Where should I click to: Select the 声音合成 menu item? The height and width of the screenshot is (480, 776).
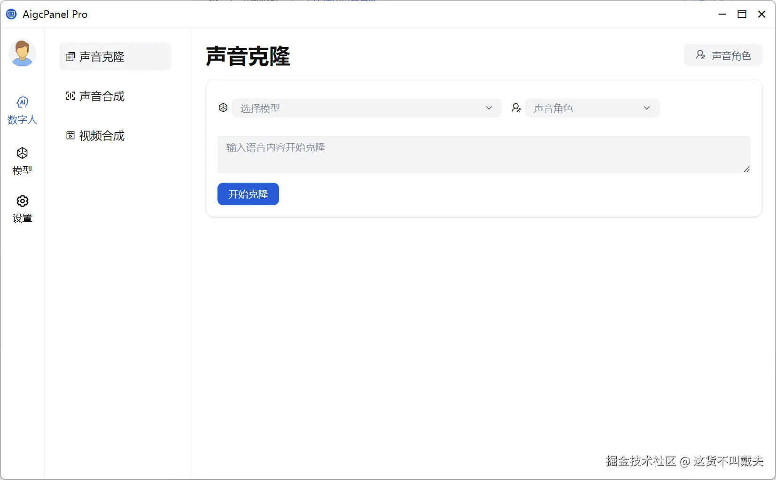coord(115,96)
